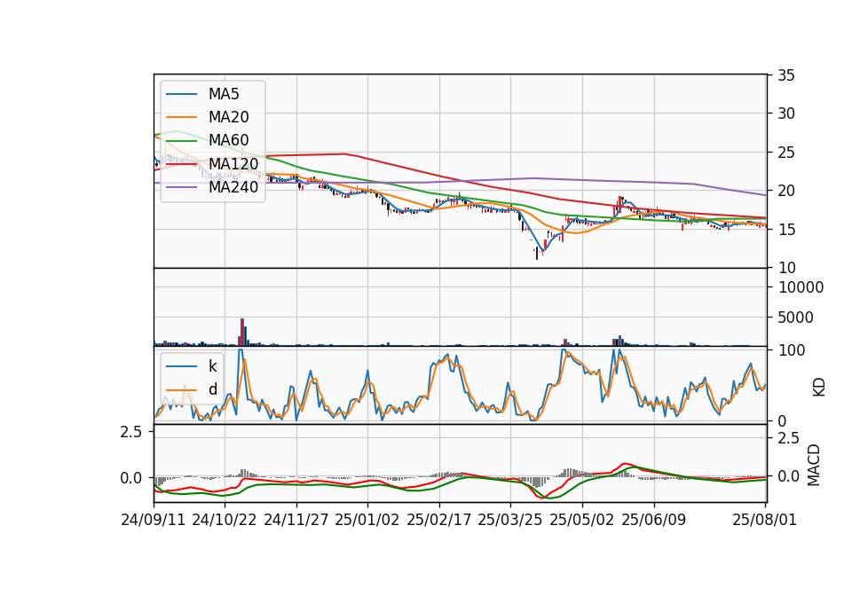Click the 25/06/09 date axis label

(654, 520)
